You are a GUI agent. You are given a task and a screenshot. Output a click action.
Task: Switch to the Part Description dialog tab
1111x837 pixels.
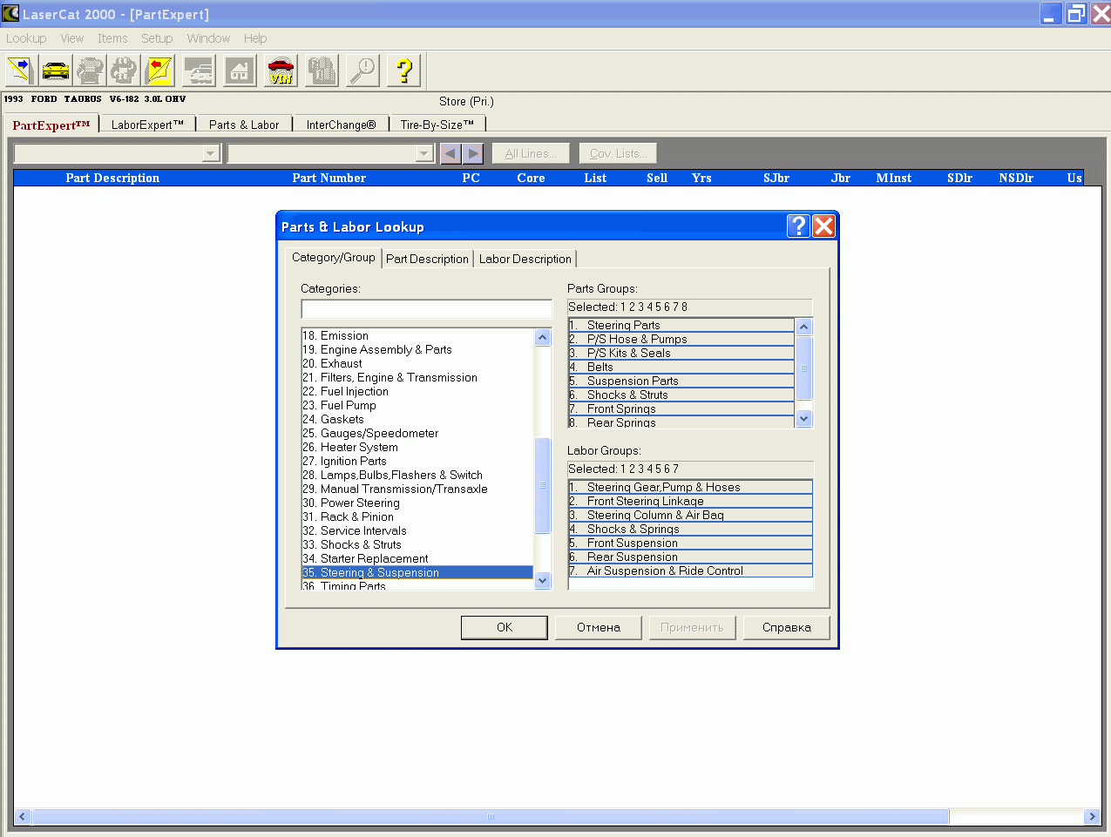[x=427, y=259]
